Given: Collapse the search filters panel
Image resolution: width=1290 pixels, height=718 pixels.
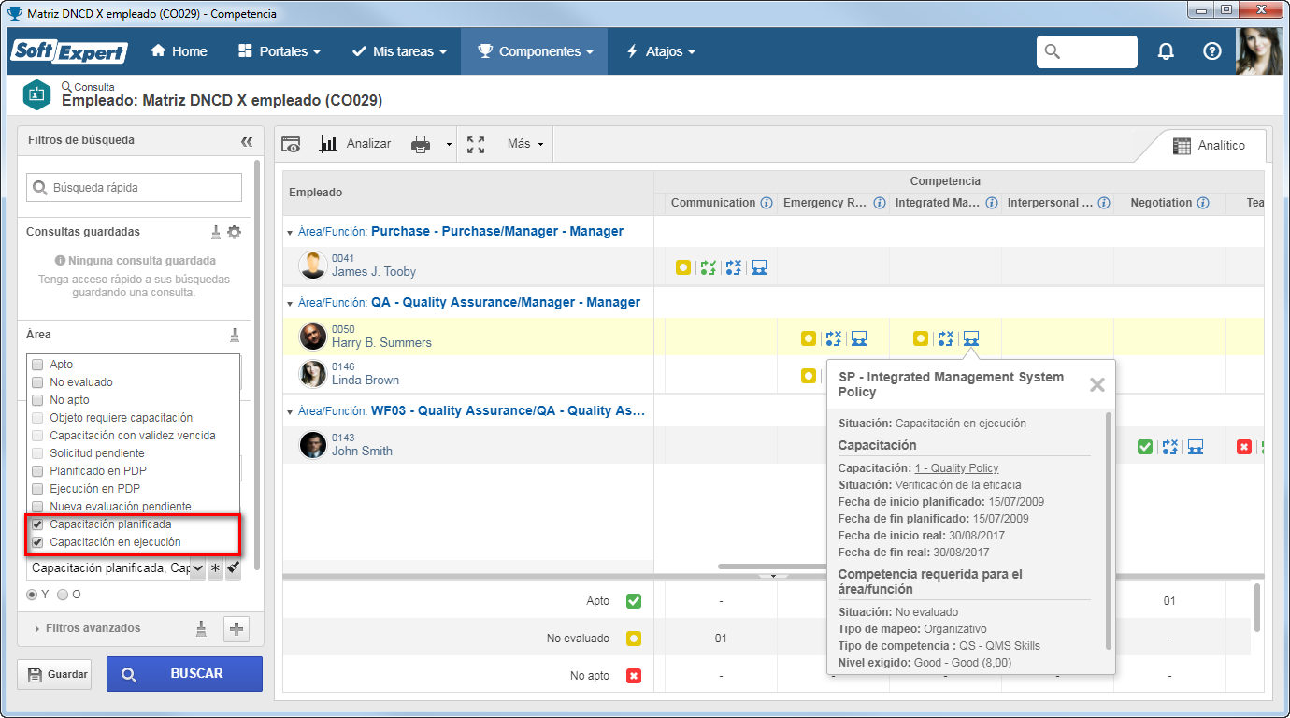Looking at the screenshot, I should (247, 141).
